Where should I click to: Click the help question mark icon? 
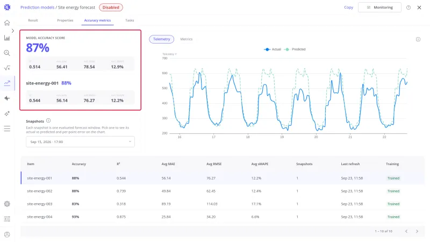point(408,8)
